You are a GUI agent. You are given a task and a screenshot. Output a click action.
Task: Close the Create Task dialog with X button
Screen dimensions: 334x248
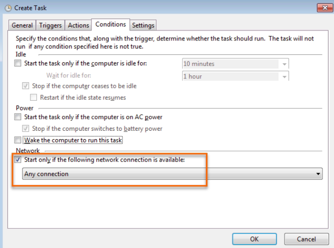click(324, 8)
